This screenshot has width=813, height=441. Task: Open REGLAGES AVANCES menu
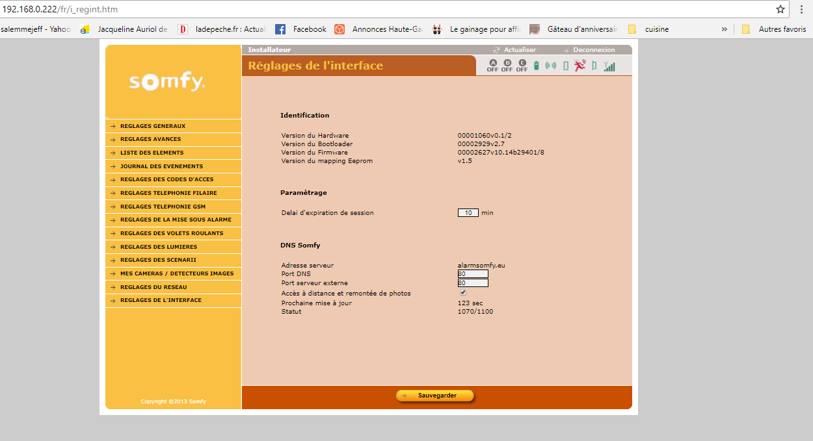click(x=173, y=139)
